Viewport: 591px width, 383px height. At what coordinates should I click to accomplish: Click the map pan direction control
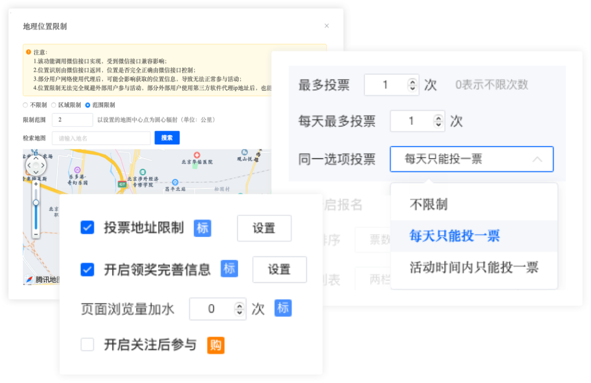coord(36,165)
